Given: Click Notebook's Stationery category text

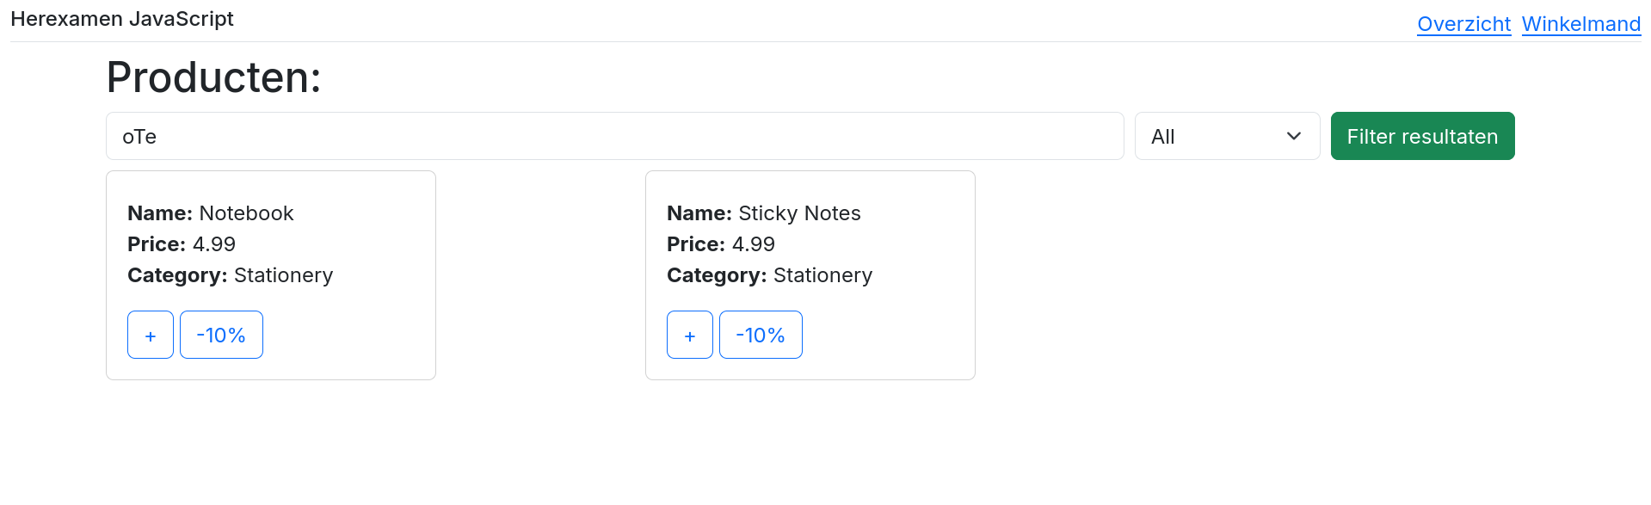Looking at the screenshot, I should (283, 275).
